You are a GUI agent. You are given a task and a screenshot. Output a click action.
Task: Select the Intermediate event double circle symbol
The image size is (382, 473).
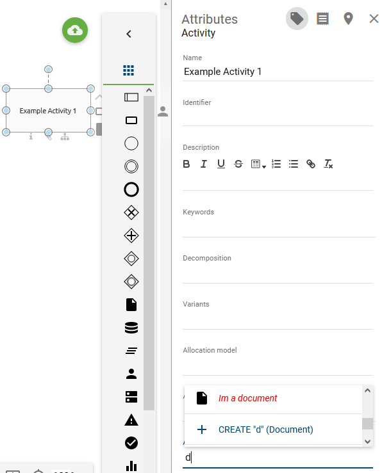point(131,166)
